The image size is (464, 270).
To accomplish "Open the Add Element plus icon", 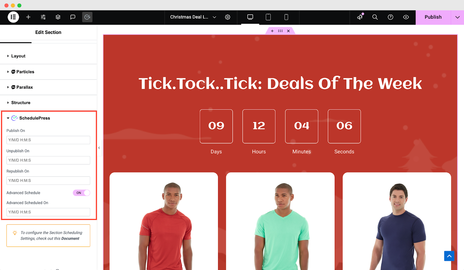I will (x=28, y=17).
